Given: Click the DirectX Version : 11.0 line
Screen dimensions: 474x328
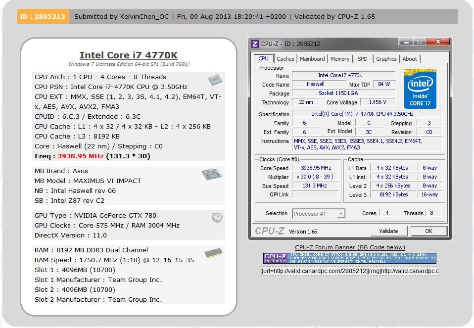Looking at the screenshot, I should tap(70, 235).
